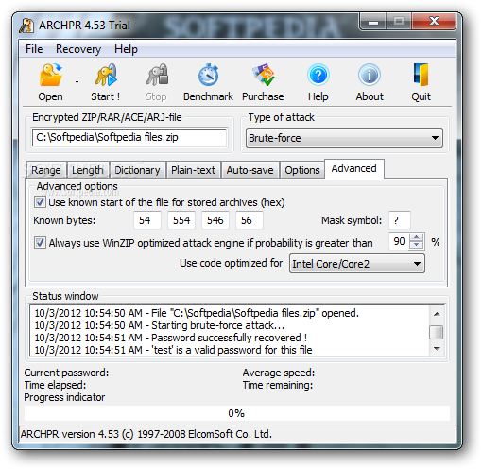Click the first known byte field 54
The height and width of the screenshot is (469, 482).
tap(147, 220)
